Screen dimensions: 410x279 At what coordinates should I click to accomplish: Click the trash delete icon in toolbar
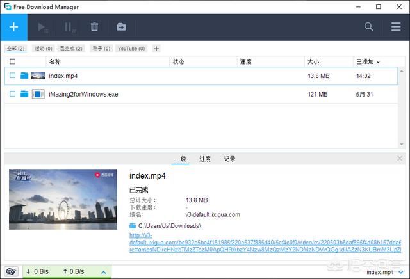94,27
